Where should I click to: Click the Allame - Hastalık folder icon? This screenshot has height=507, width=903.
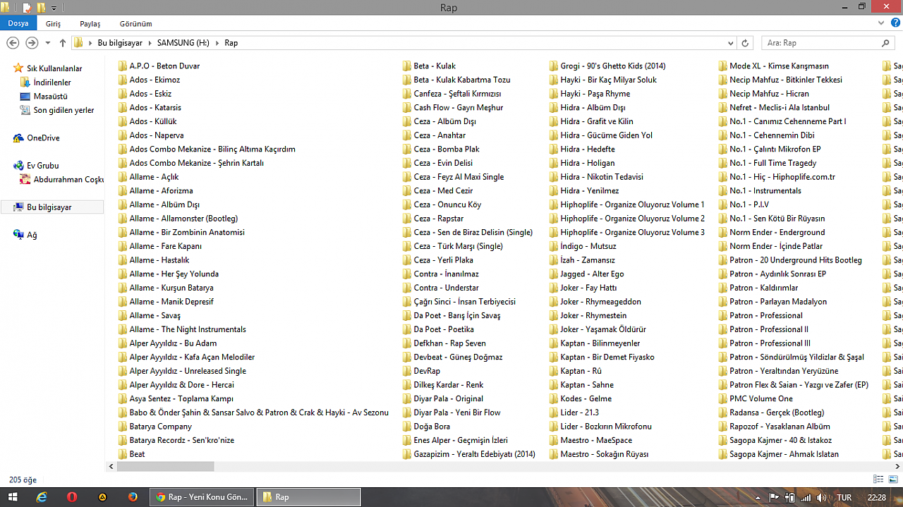tap(123, 260)
